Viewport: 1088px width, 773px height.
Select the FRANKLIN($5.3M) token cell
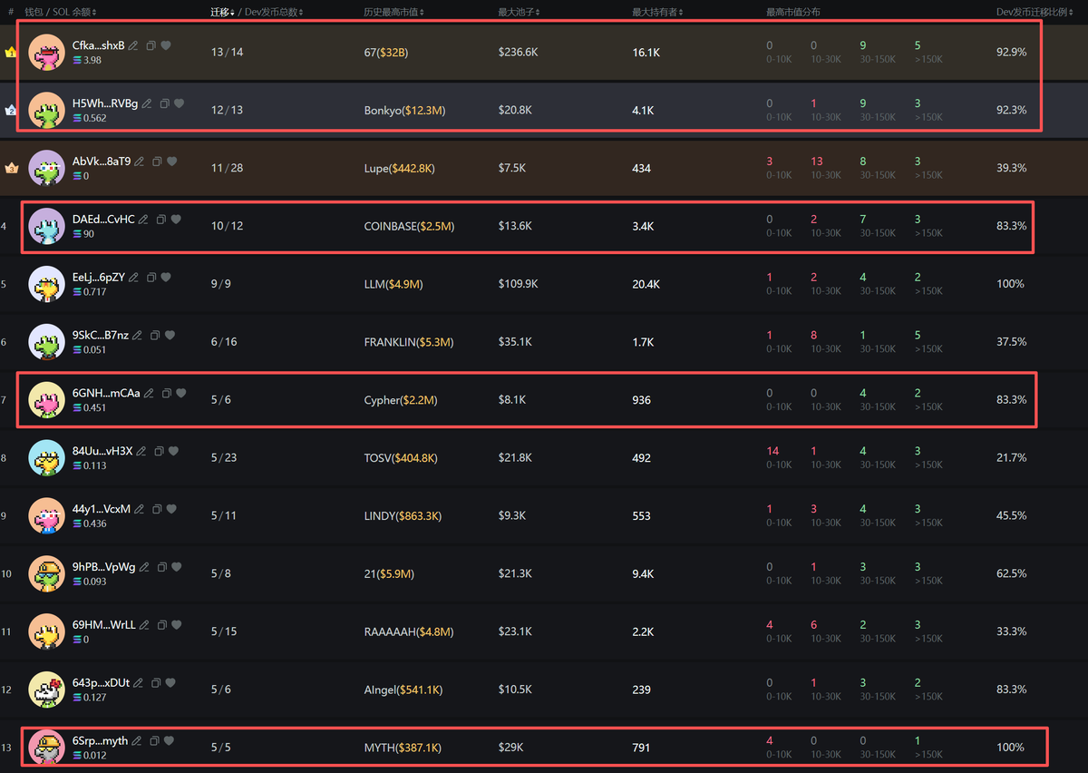409,342
